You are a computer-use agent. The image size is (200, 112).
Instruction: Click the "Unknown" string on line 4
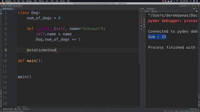click(x=91, y=29)
